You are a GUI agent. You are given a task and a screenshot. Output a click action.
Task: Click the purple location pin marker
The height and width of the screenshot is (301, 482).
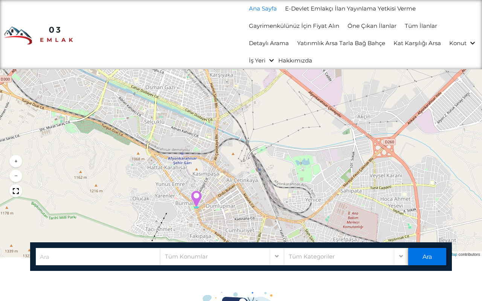(x=196, y=199)
